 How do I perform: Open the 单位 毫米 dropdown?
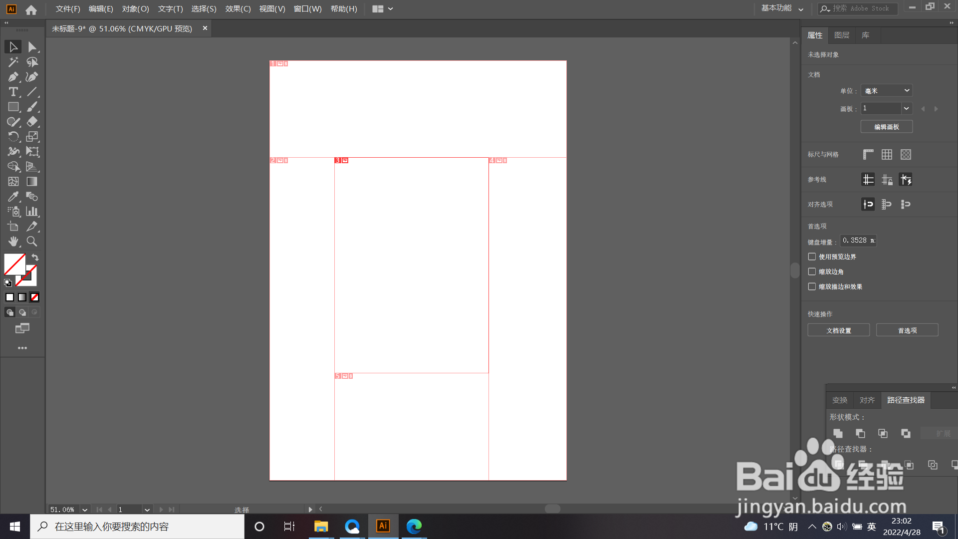[x=887, y=90]
